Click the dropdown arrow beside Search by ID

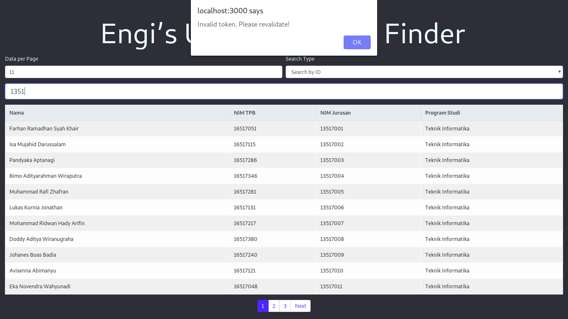coord(560,71)
